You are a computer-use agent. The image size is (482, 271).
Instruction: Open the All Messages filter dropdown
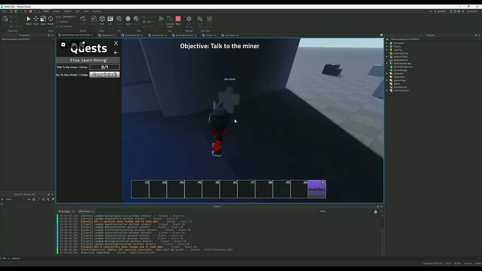coord(66,212)
